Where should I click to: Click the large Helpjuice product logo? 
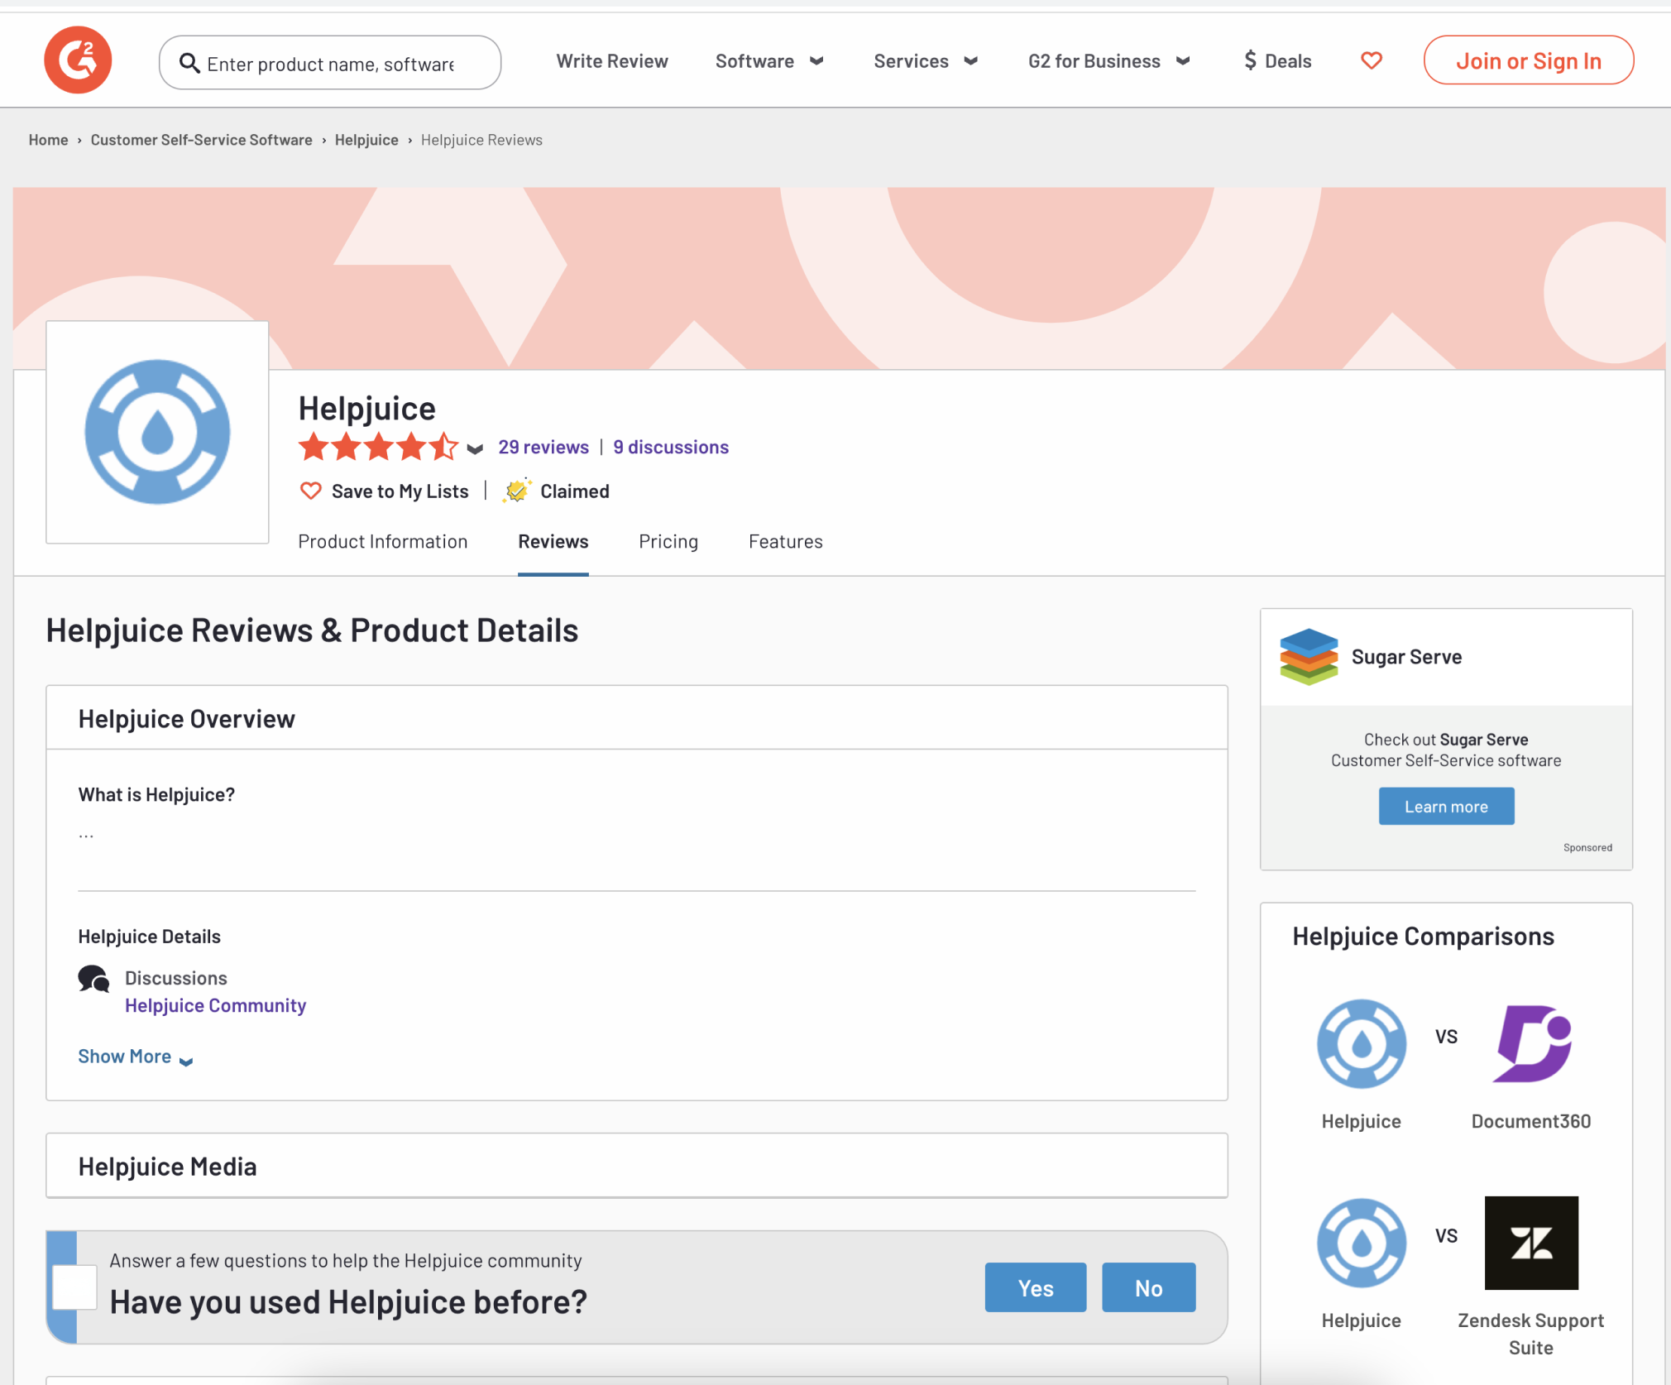click(157, 432)
